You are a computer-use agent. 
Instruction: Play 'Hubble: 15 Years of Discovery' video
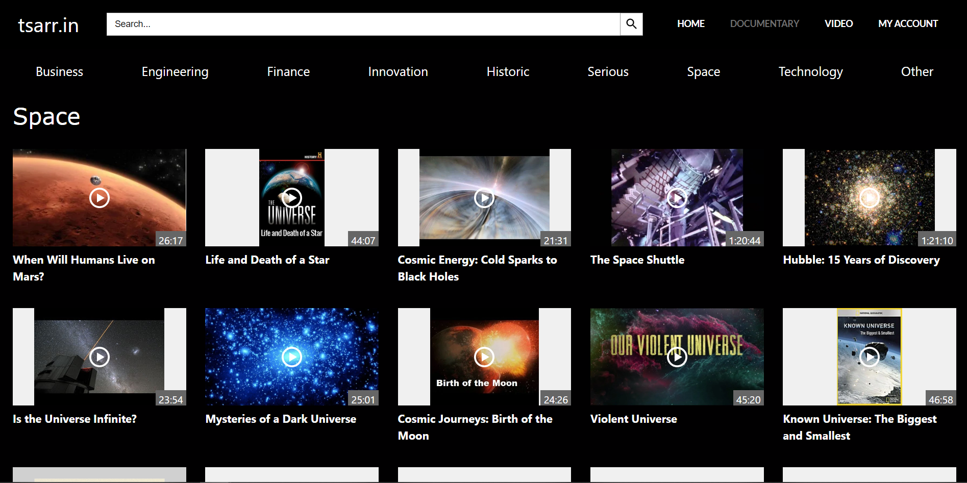(x=870, y=198)
